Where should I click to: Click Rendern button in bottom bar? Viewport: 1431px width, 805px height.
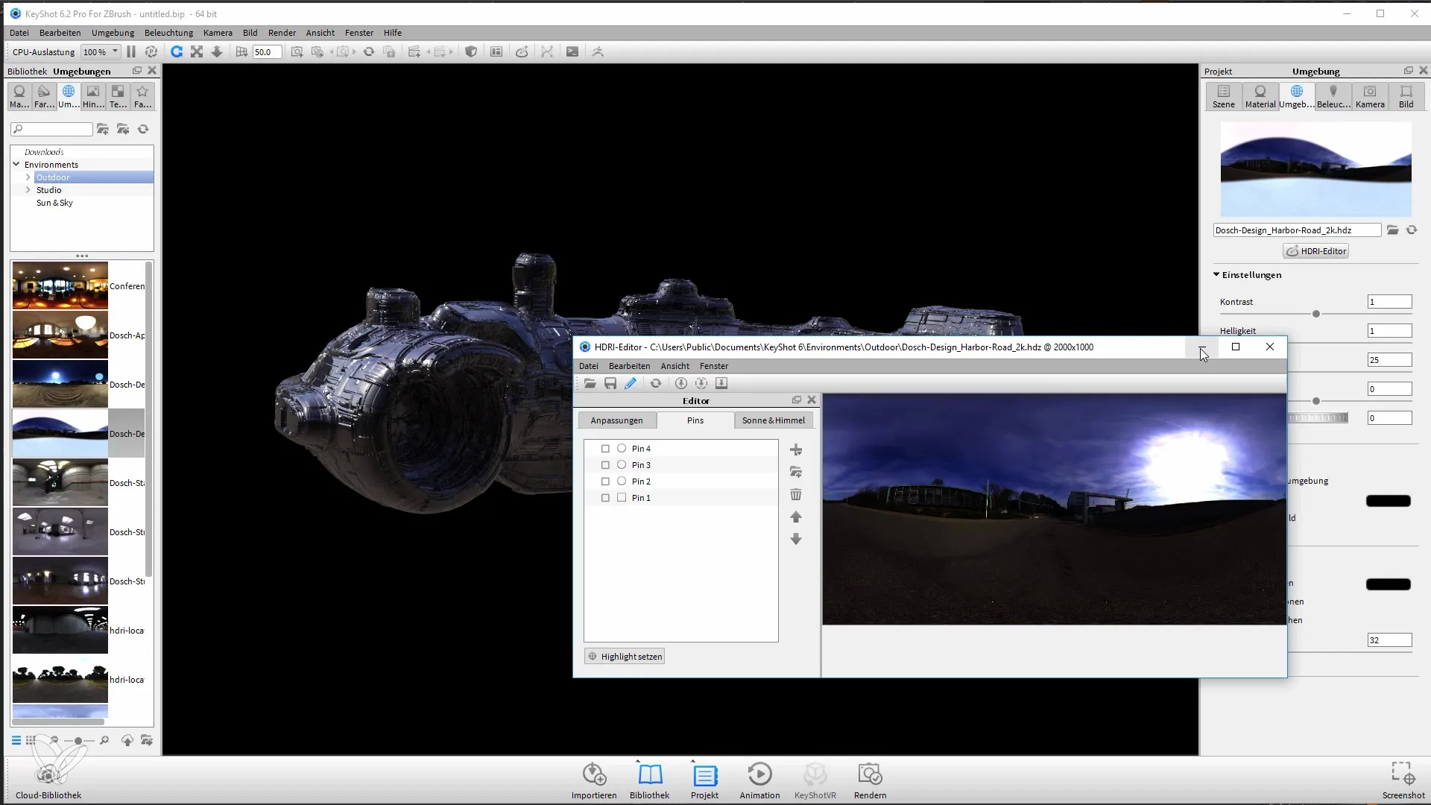coord(870,780)
